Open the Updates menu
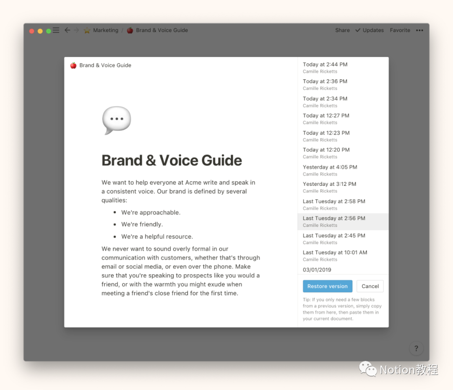 [370, 30]
